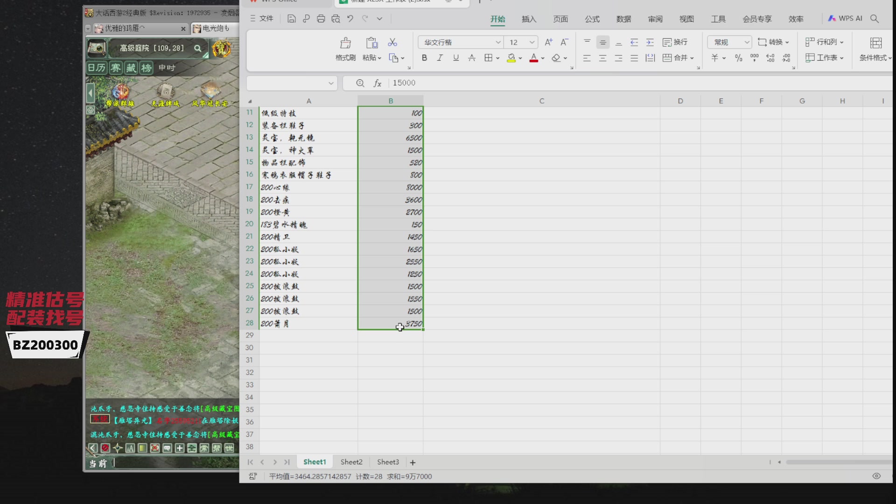Click the 换行 wrap text button
The image size is (896, 504).
click(x=675, y=42)
